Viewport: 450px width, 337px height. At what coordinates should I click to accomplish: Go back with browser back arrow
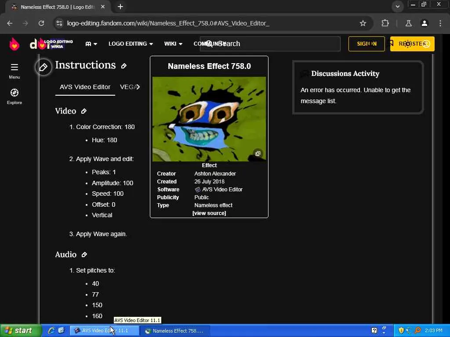click(x=10, y=23)
